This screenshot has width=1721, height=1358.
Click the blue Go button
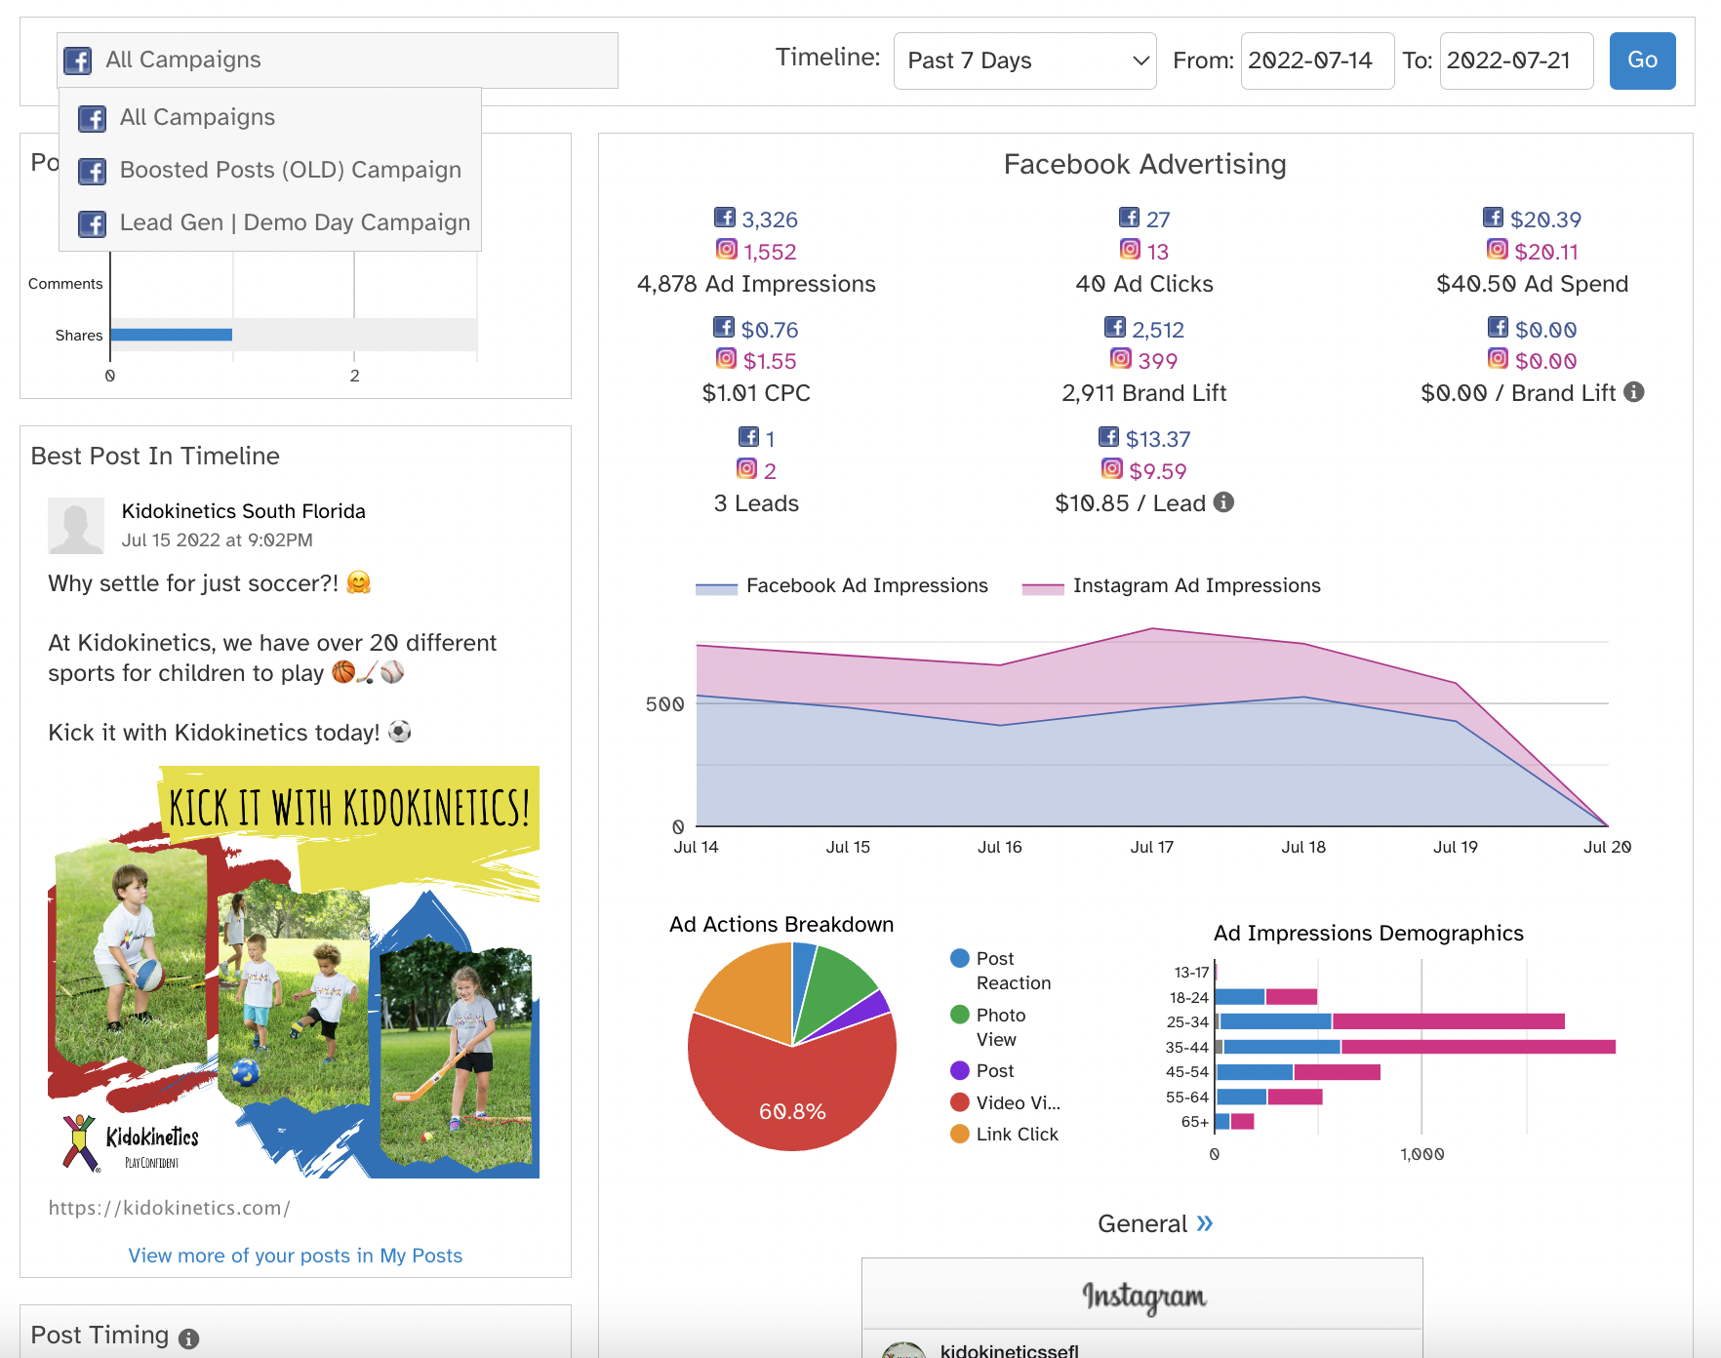pos(1642,60)
